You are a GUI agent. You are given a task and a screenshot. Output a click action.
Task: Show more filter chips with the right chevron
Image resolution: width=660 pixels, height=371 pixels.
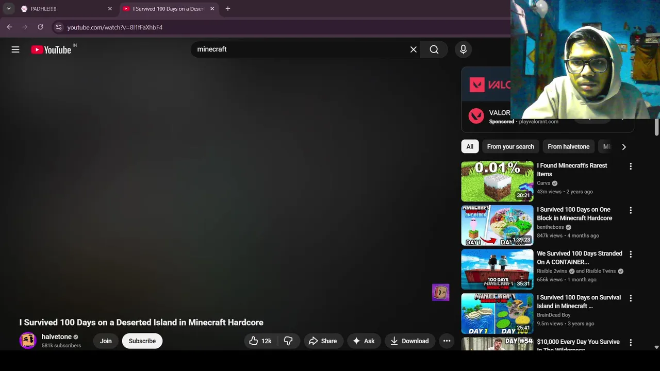point(624,147)
